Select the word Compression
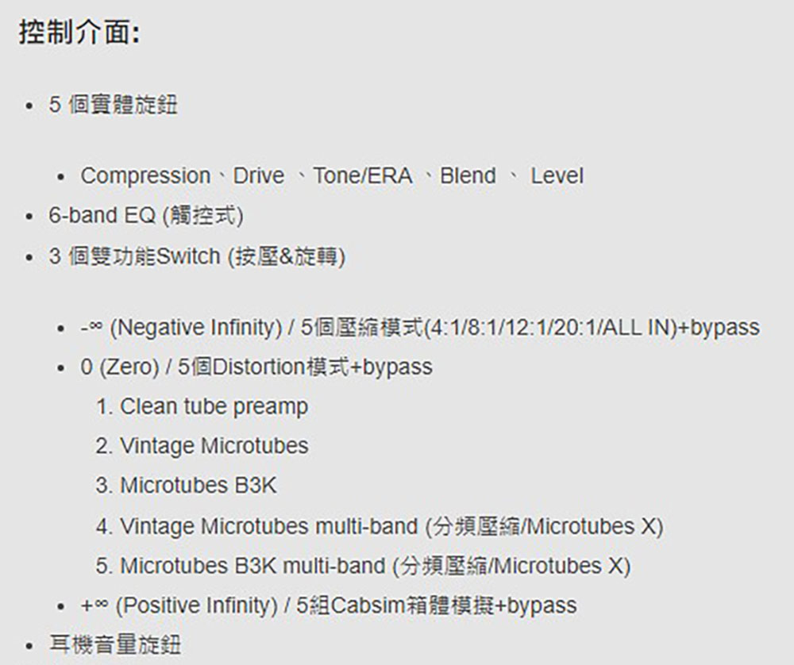 click(145, 177)
